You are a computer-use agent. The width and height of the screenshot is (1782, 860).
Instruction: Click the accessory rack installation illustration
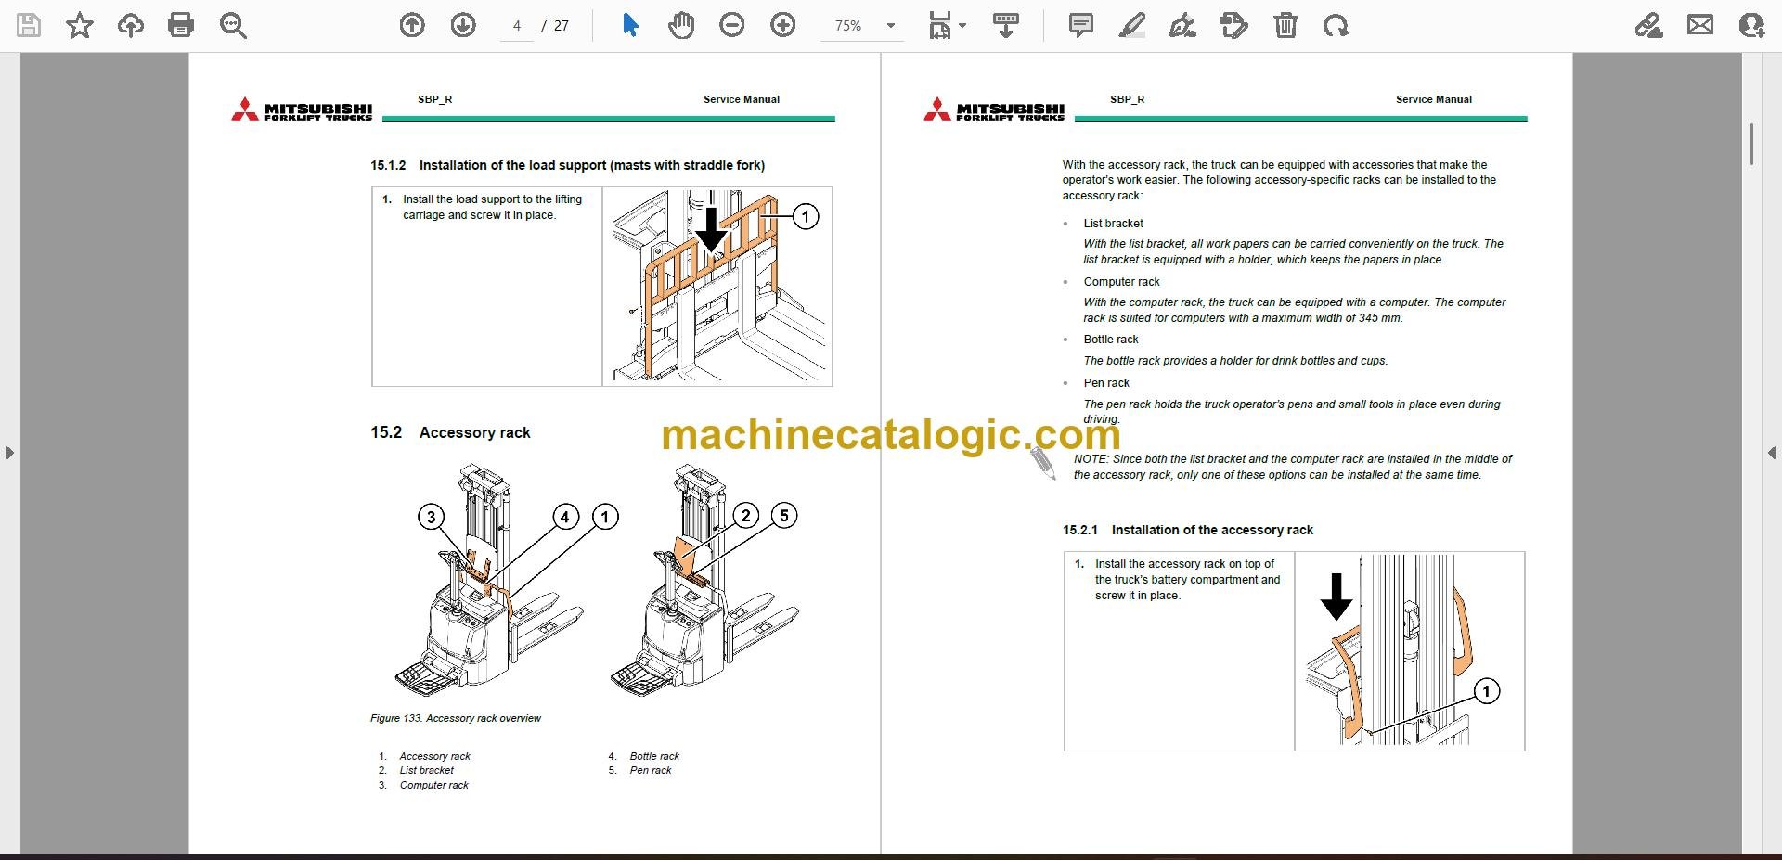pyautogui.click(x=1409, y=651)
